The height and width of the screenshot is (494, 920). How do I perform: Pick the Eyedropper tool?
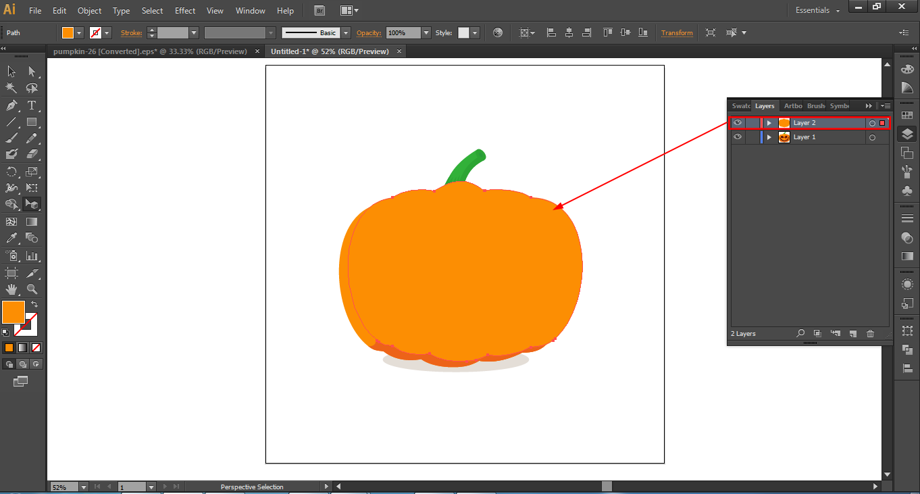[11, 238]
